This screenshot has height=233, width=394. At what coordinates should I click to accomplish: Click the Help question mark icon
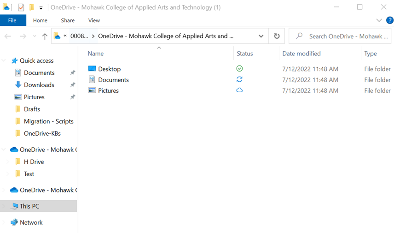click(x=389, y=20)
